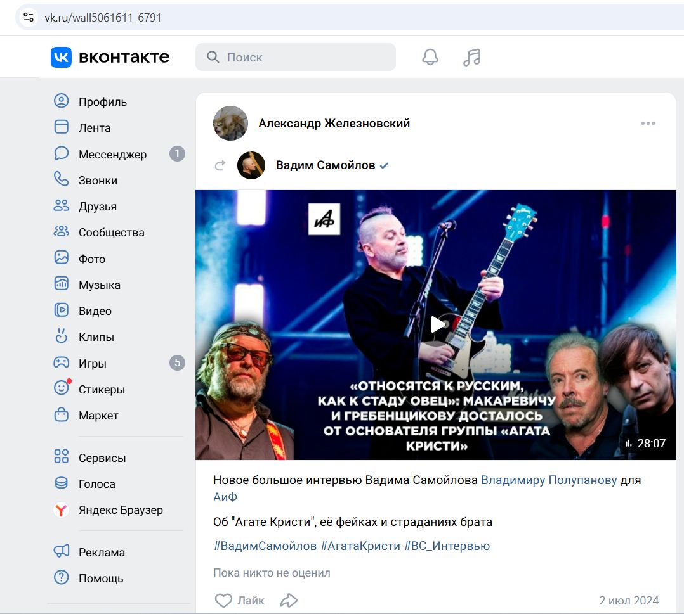
Task: Click the Звонки phone icon
Action: click(62, 179)
